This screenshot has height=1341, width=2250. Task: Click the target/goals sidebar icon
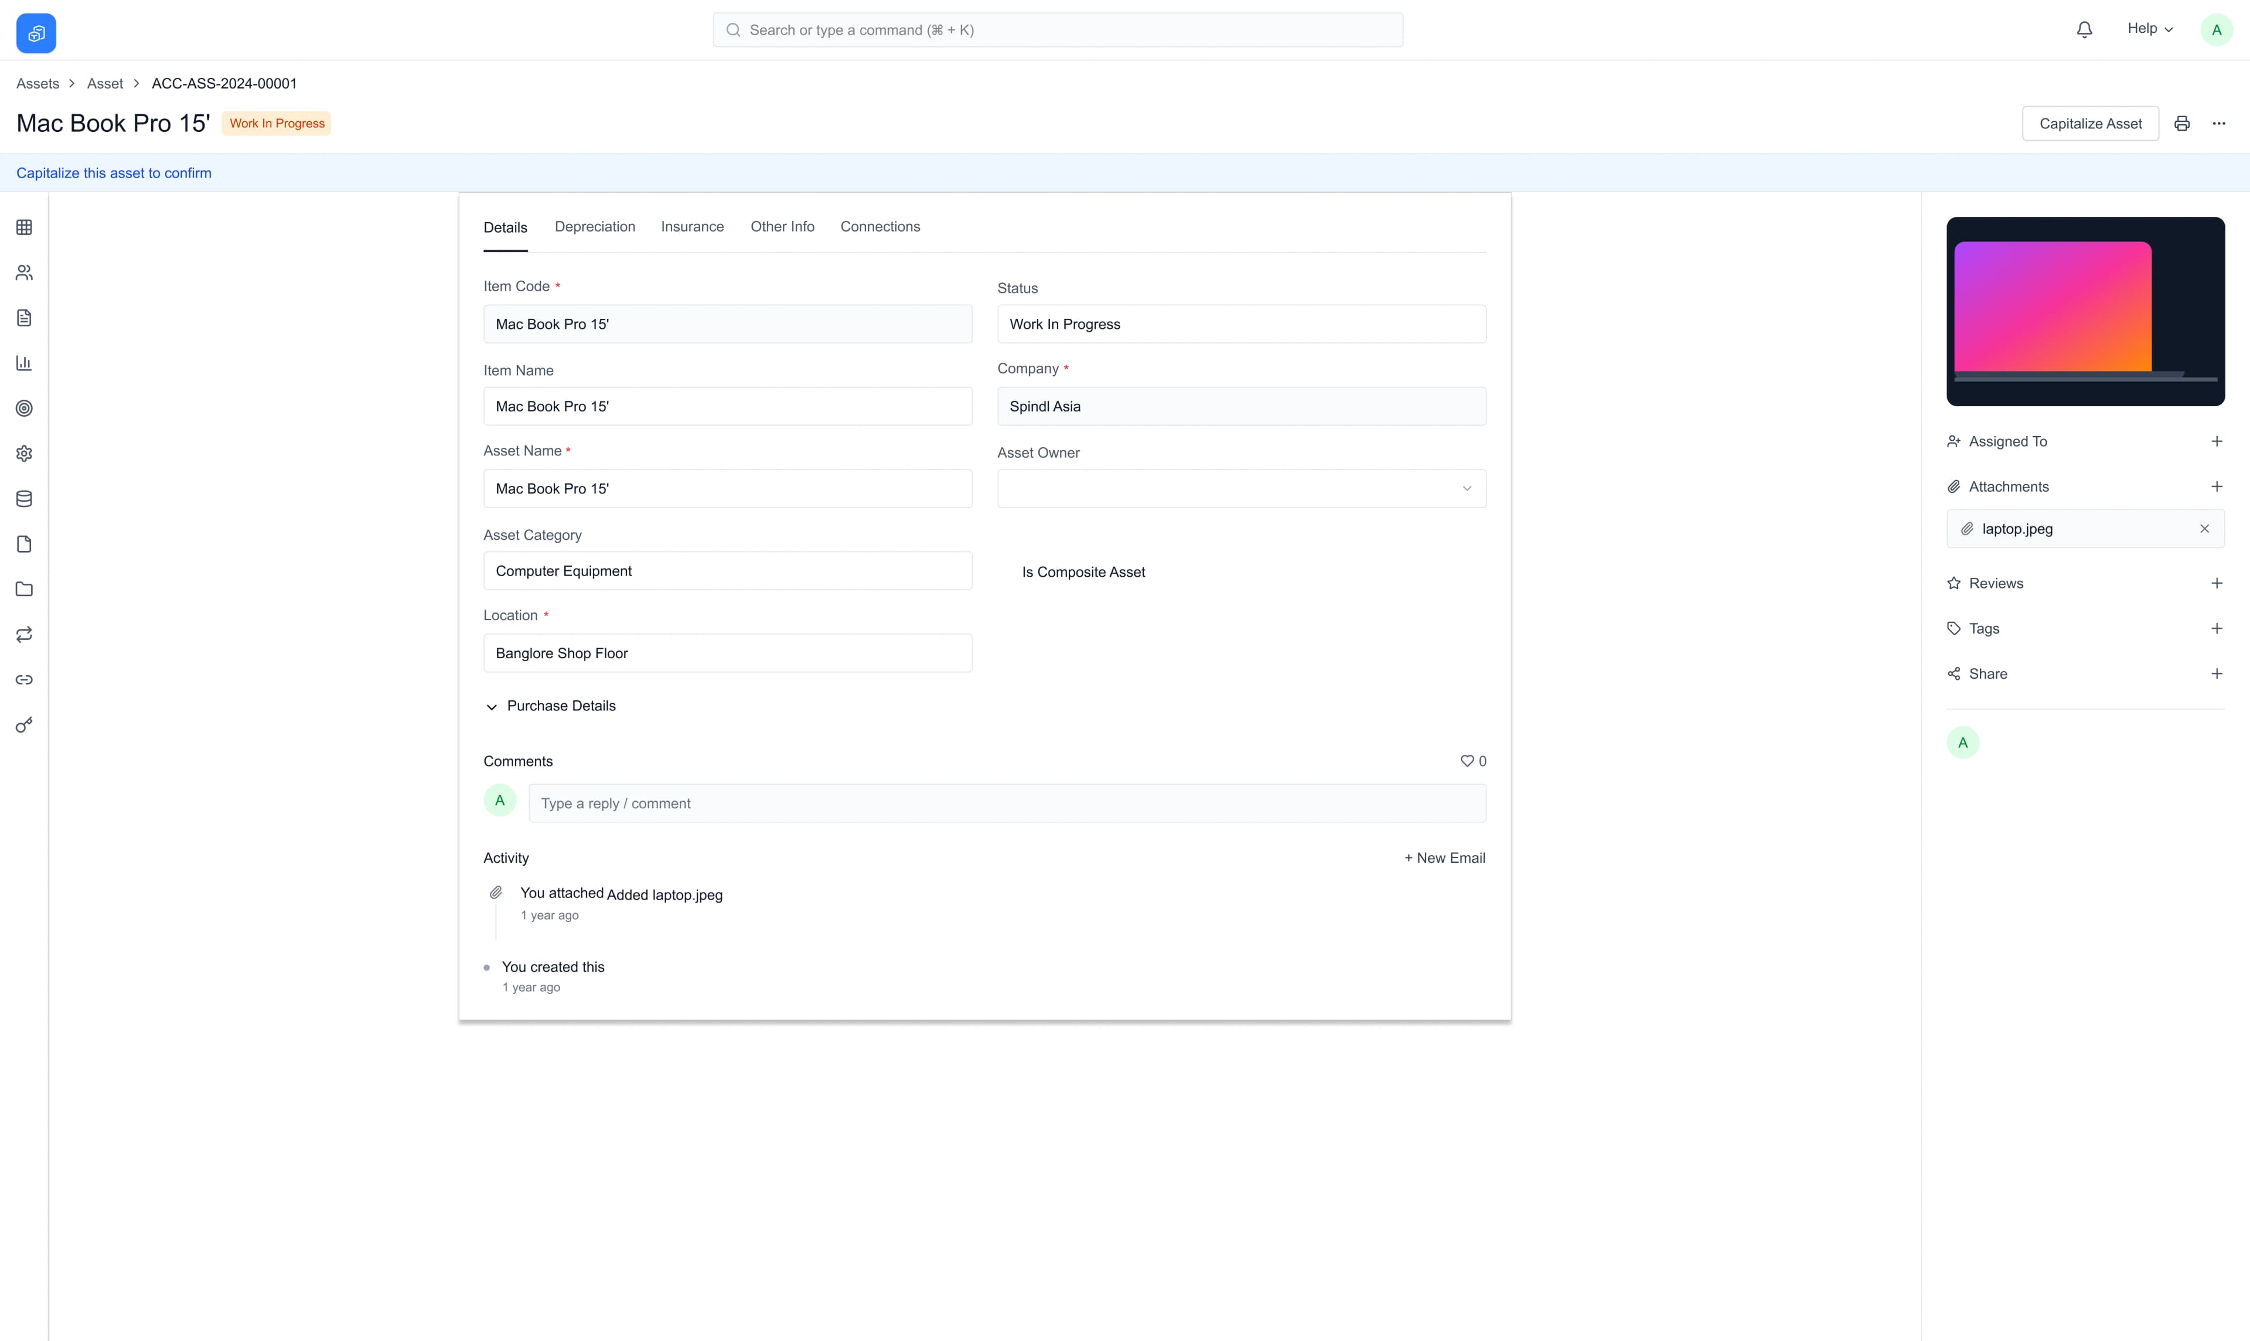[x=23, y=409]
